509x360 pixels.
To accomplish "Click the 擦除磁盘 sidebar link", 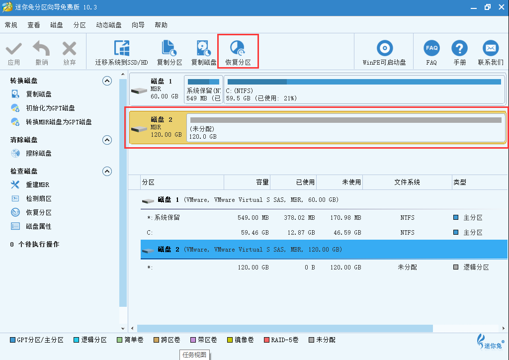I will pos(39,153).
